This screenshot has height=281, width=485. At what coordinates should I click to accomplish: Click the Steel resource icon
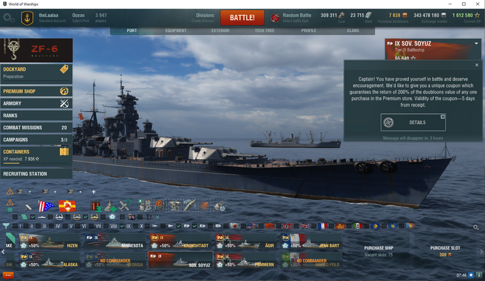(x=369, y=15)
